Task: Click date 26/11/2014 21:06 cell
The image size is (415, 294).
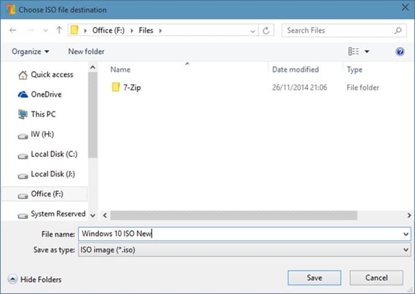Action: pos(300,88)
